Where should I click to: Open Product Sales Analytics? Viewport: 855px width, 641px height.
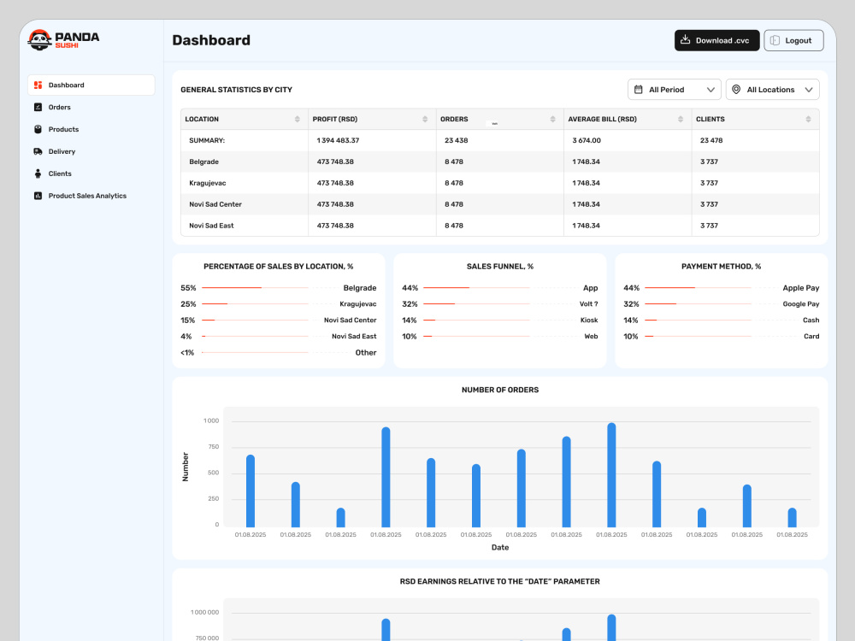[x=91, y=196]
